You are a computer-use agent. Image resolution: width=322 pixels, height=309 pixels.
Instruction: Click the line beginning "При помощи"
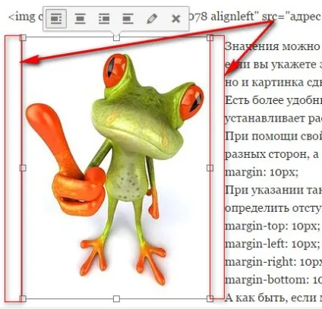(x=273, y=137)
